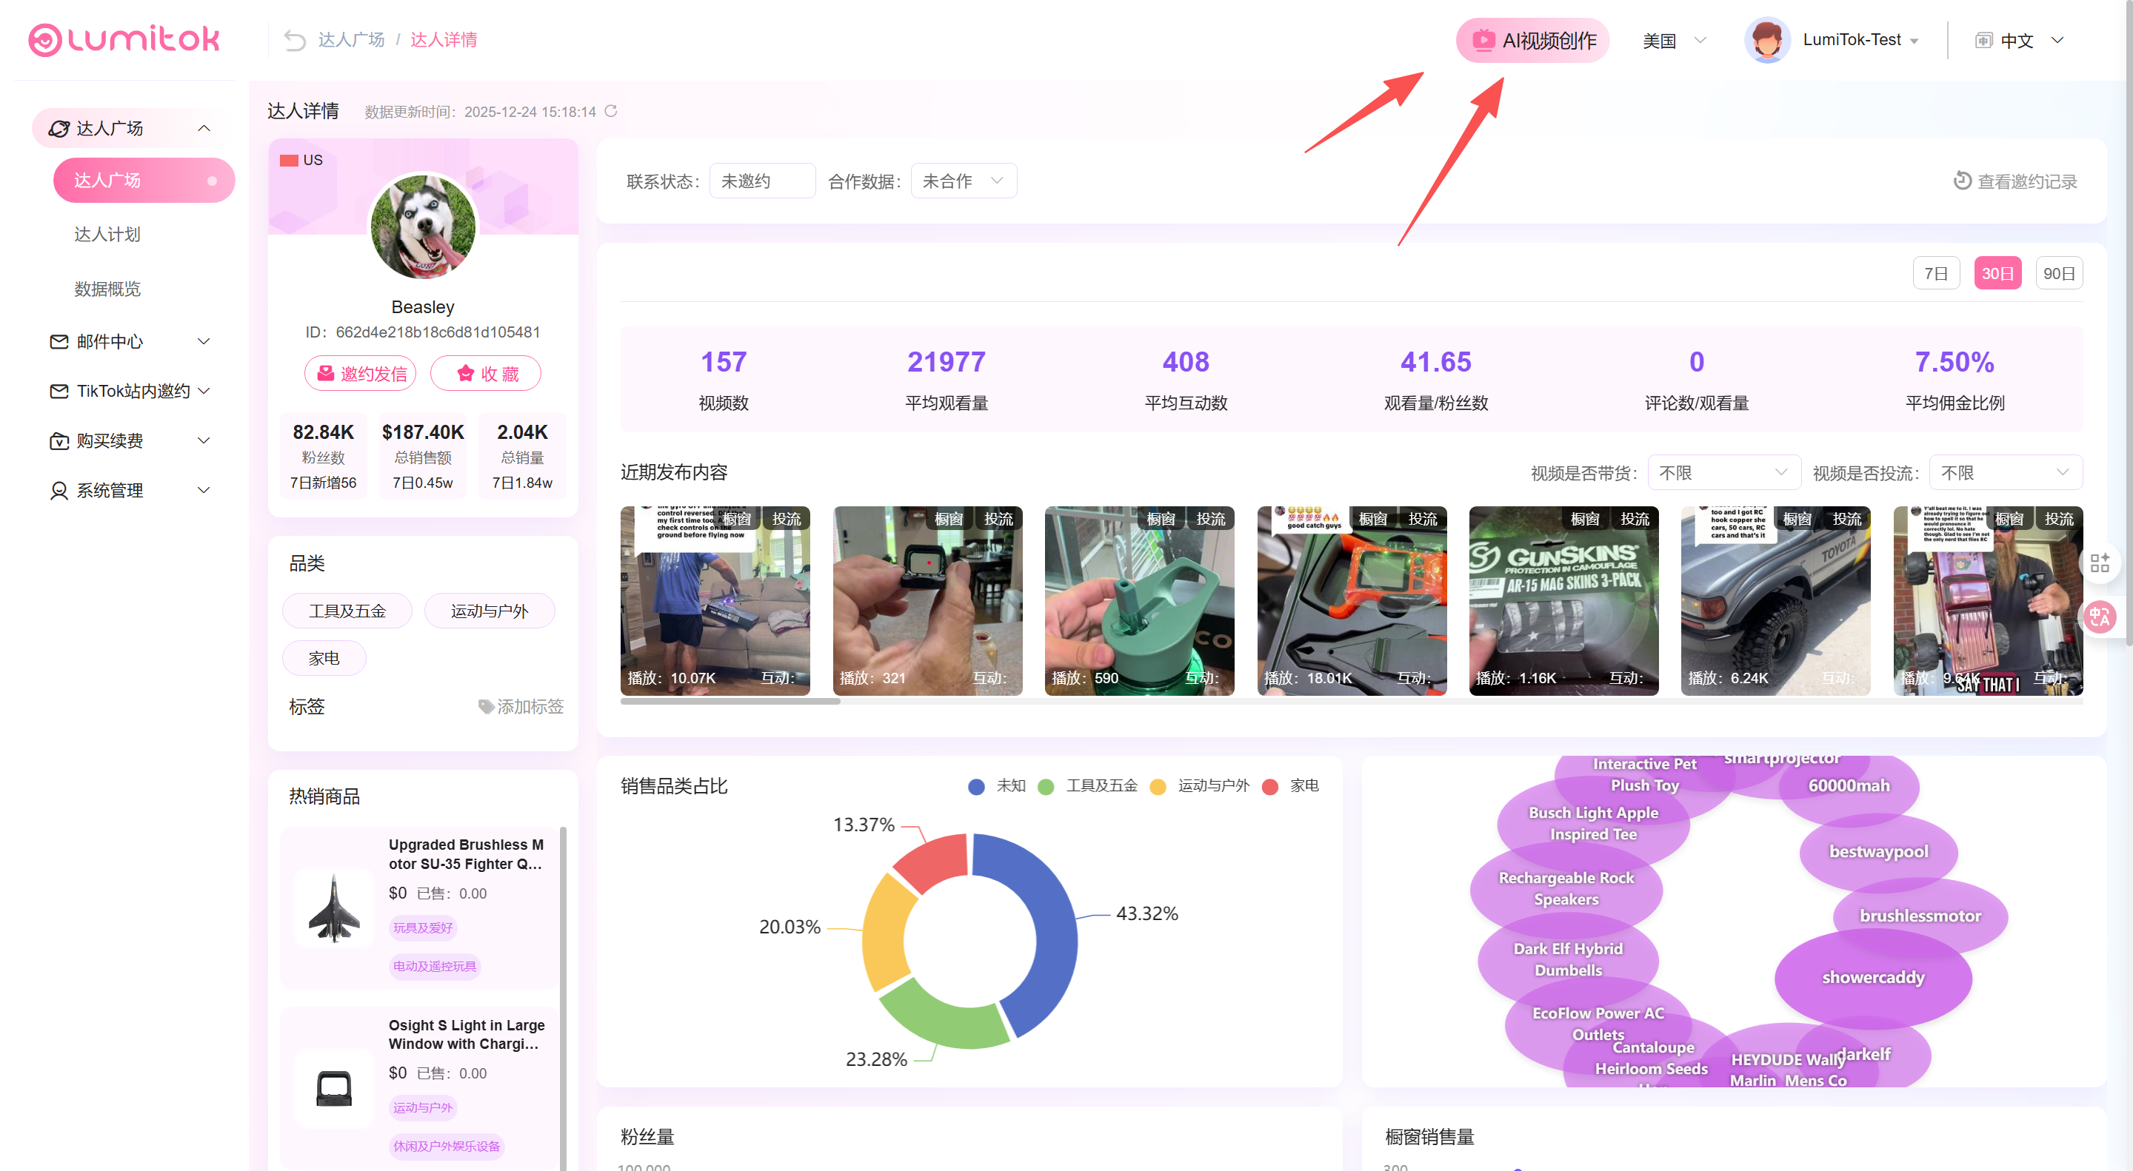Open the GunSkins video thumbnail
The width and height of the screenshot is (2133, 1171).
click(x=1563, y=601)
